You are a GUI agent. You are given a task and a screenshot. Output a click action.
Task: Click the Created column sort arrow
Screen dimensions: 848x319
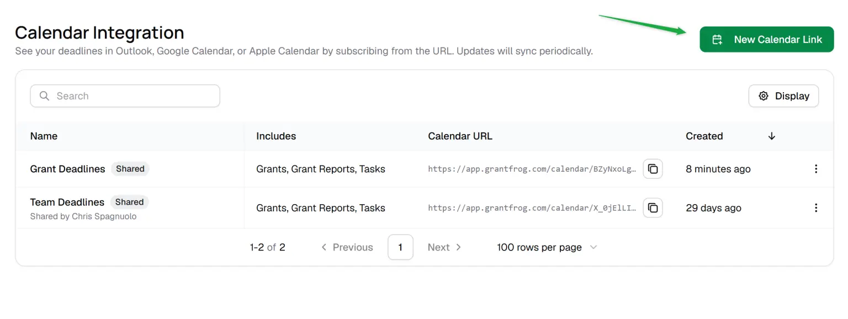pos(772,136)
